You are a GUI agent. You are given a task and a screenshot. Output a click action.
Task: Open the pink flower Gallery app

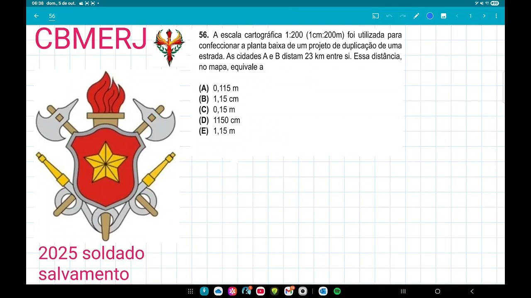232,291
